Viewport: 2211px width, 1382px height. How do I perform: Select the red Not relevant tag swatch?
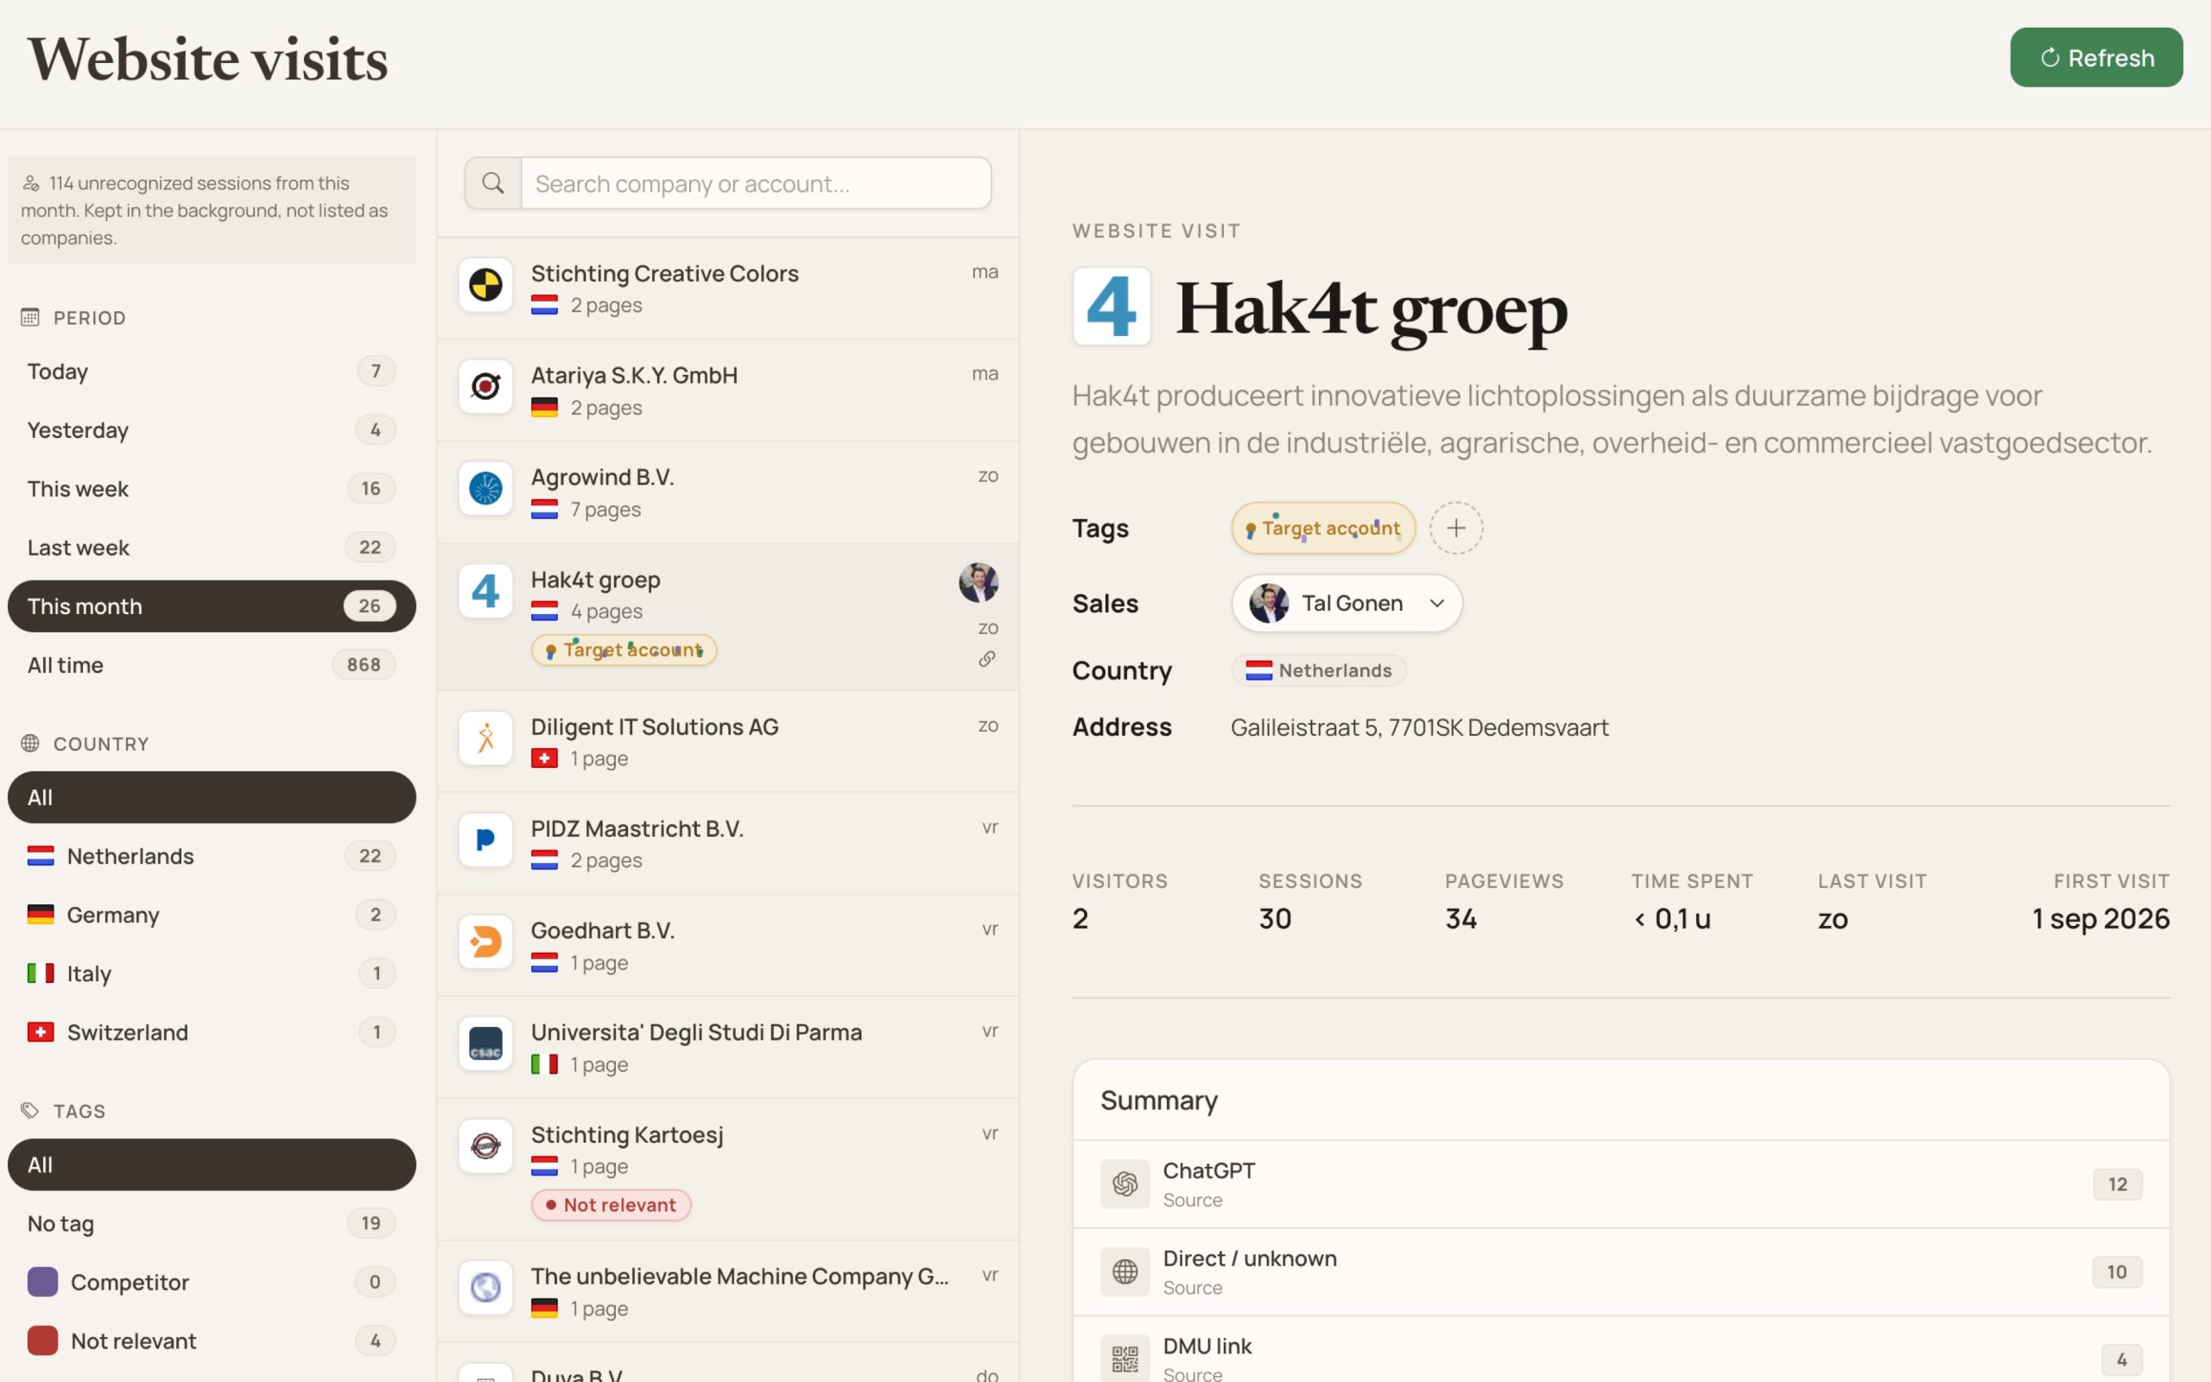click(42, 1340)
